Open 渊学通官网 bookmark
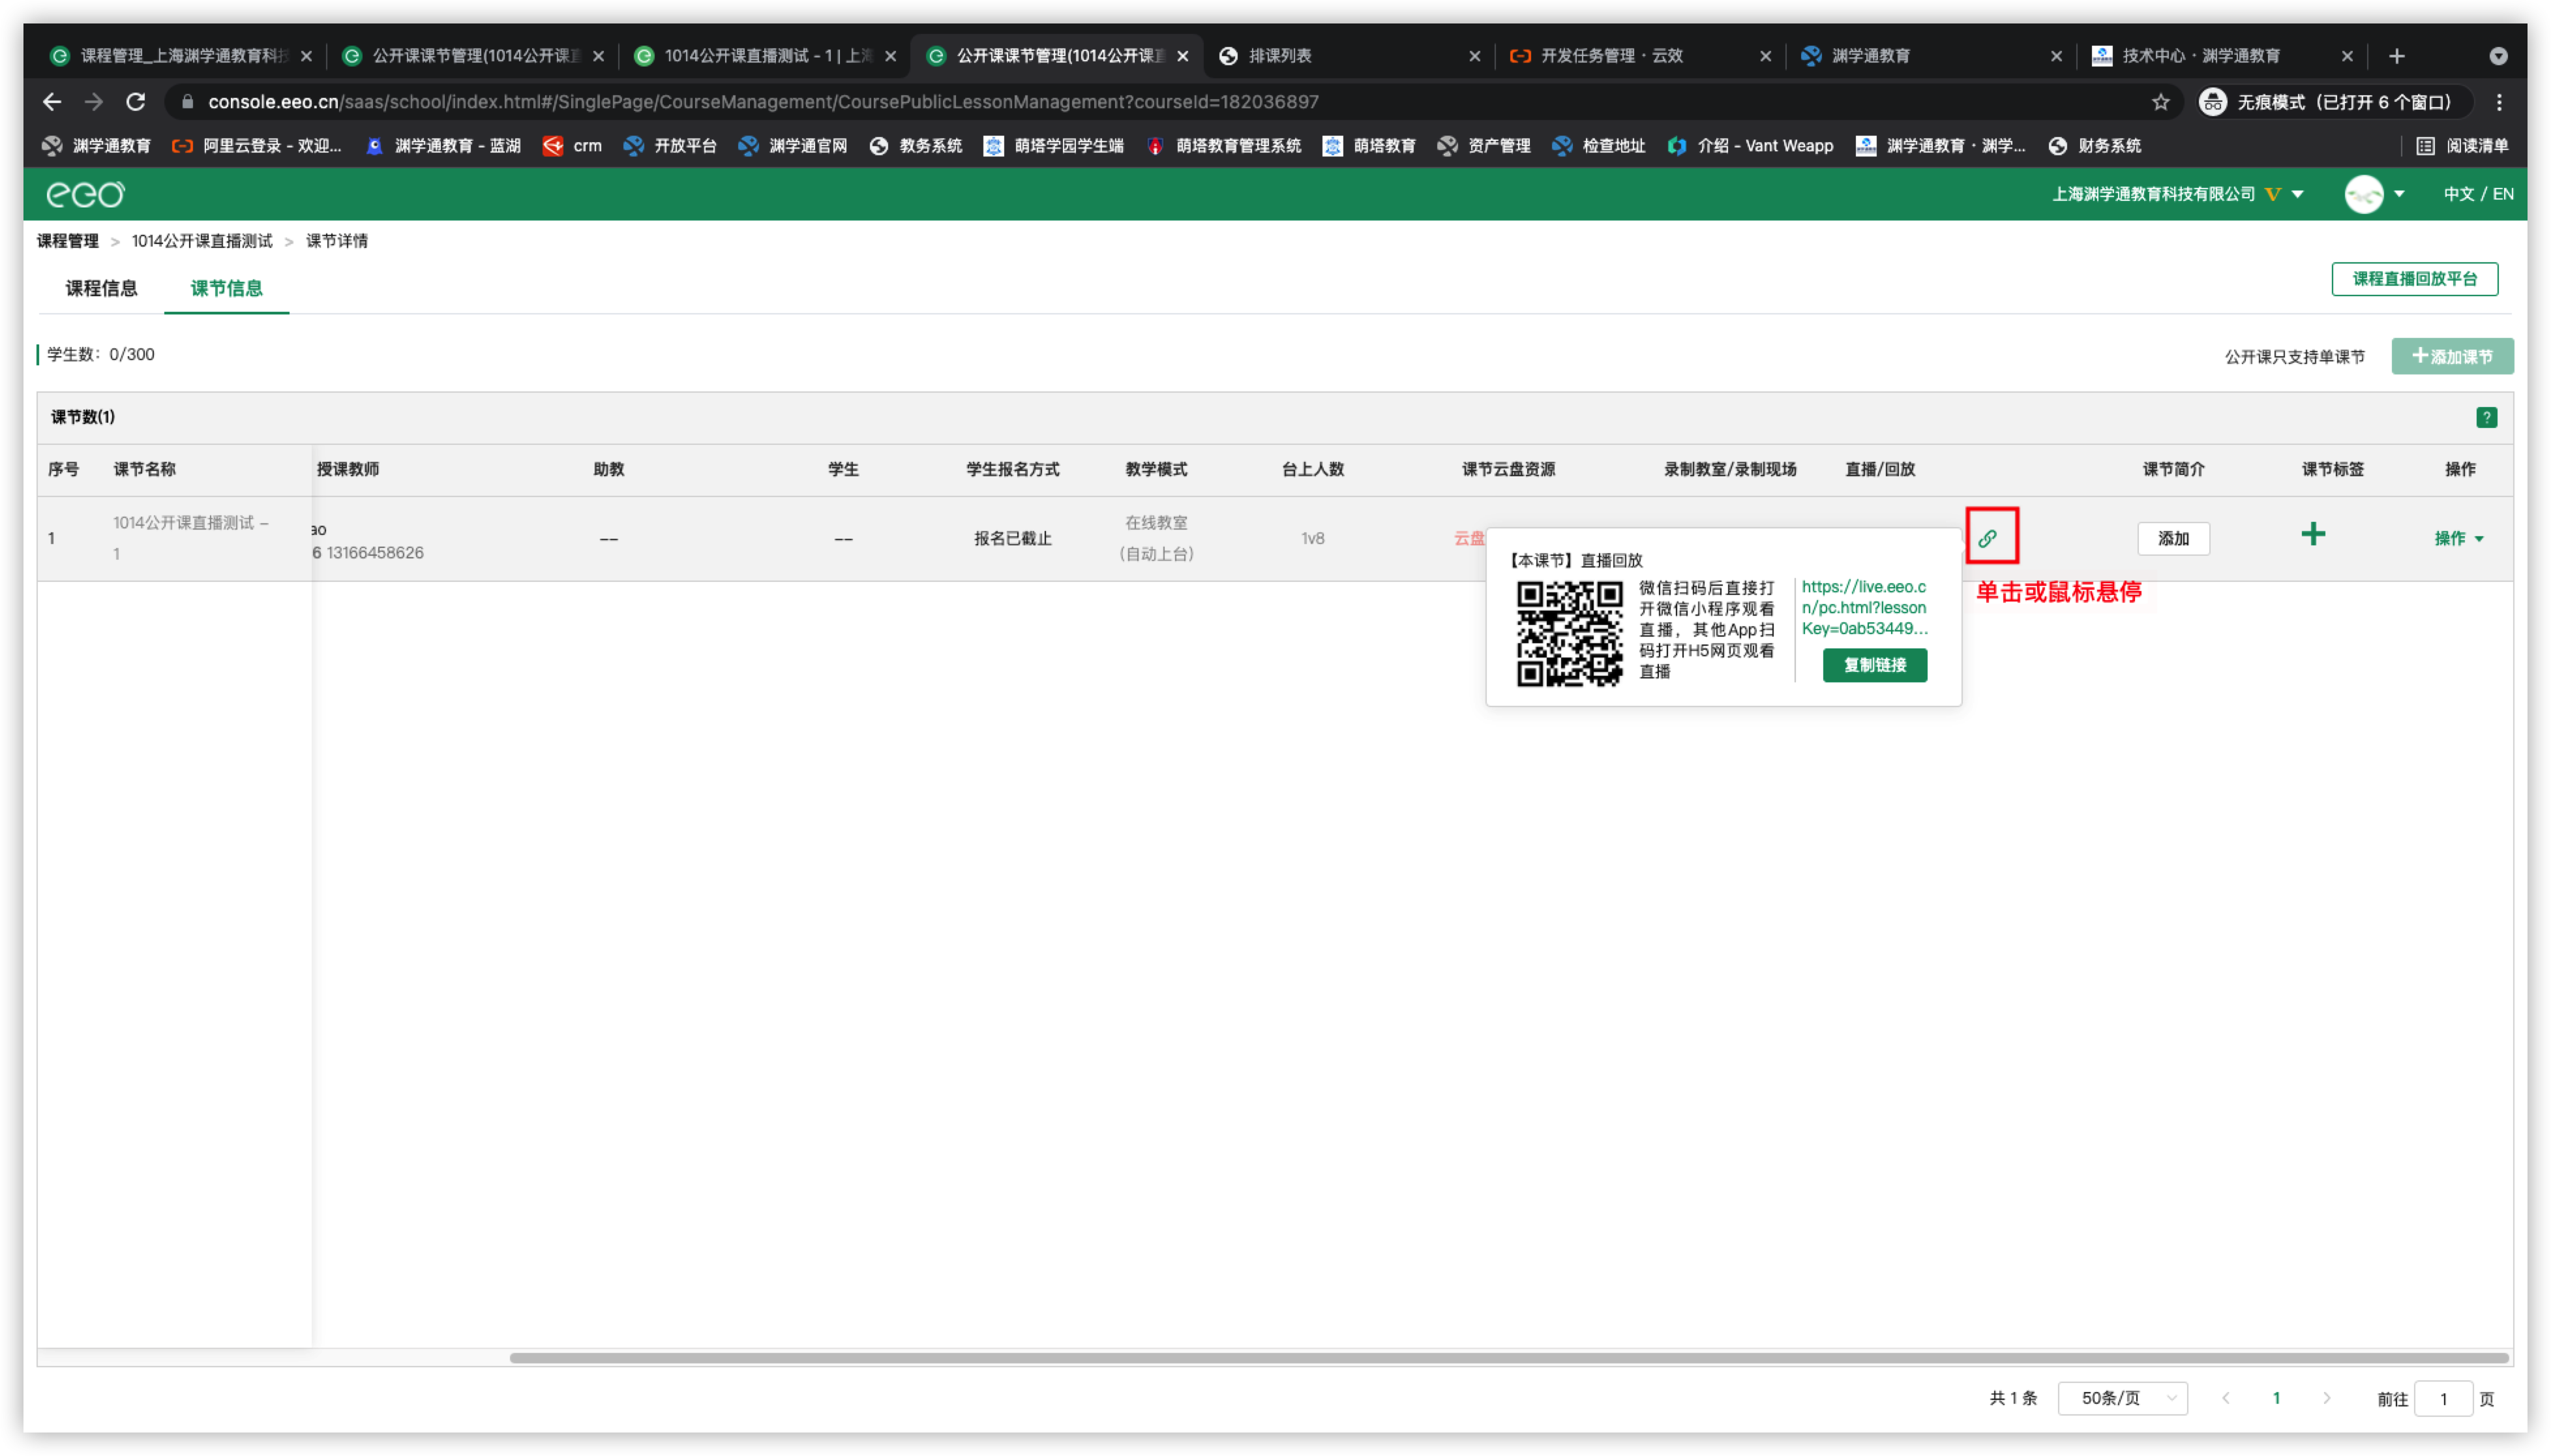This screenshot has width=2551, height=1456. click(x=793, y=146)
